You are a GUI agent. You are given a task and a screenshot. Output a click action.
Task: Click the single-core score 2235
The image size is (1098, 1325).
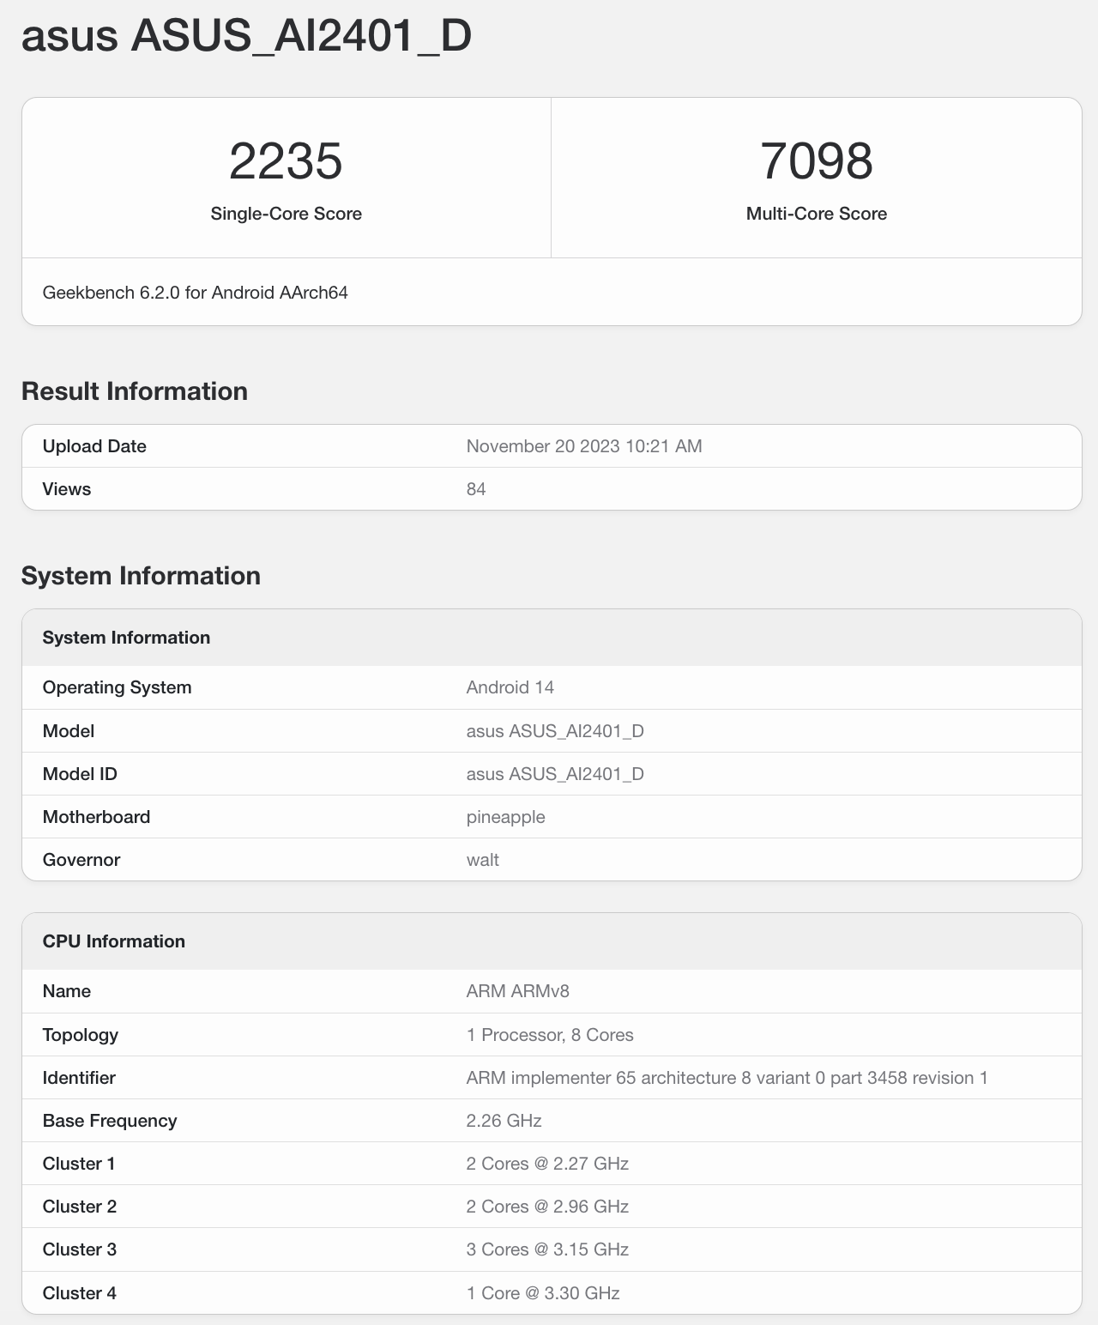(286, 161)
